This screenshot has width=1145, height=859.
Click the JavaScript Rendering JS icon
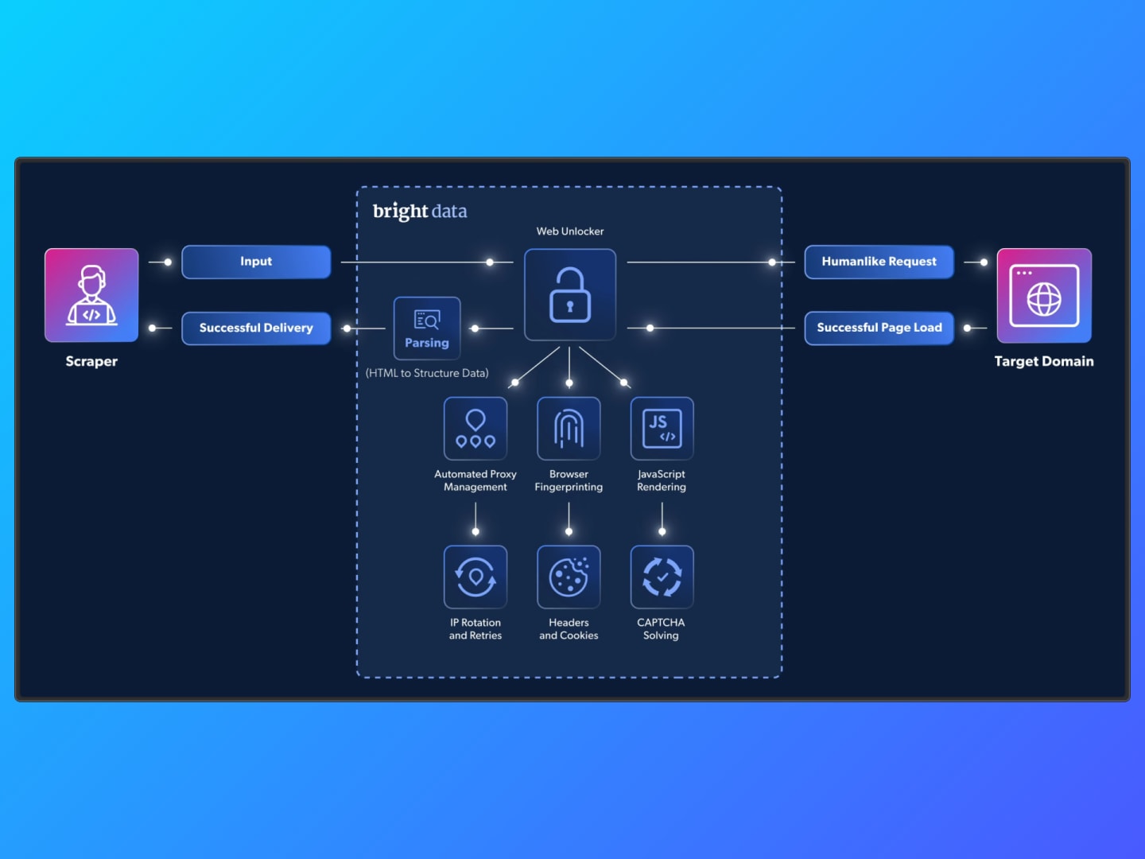[x=662, y=429]
